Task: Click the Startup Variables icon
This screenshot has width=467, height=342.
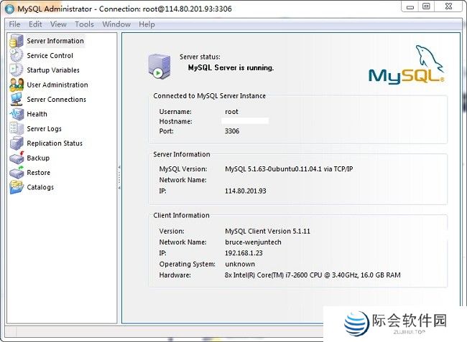Action: point(17,70)
